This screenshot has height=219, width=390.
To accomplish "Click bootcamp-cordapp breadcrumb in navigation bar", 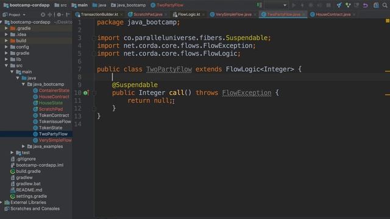I will pyautogui.click(x=27, y=5).
